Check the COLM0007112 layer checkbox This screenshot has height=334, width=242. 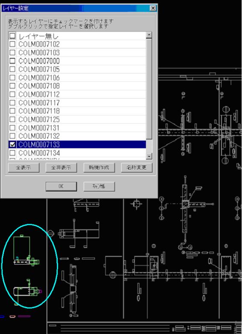[x=12, y=94]
